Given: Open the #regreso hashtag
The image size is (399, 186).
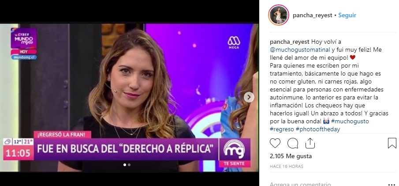Looking at the screenshot, I should point(282,129).
